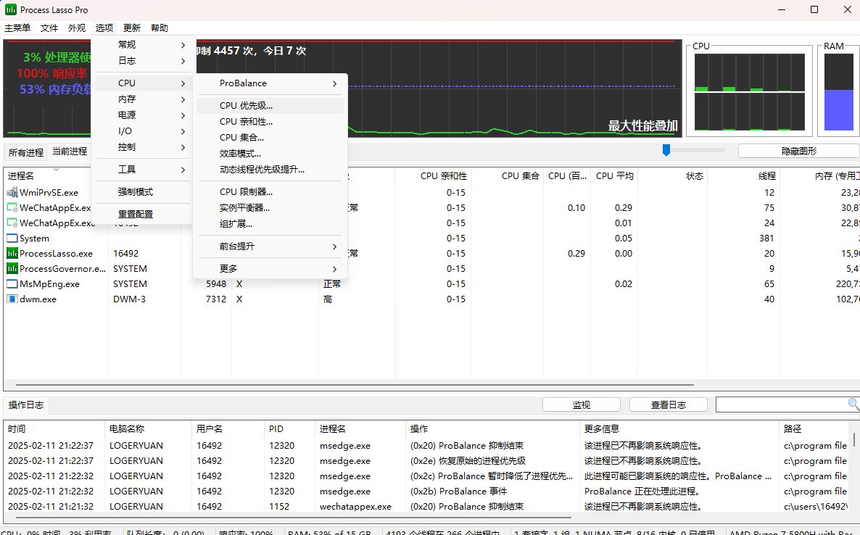
Task: Click the DWM-3 user cell
Action: point(130,299)
